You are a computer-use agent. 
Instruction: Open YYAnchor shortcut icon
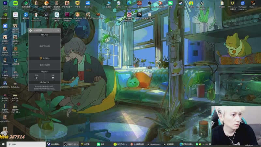click(232, 6)
